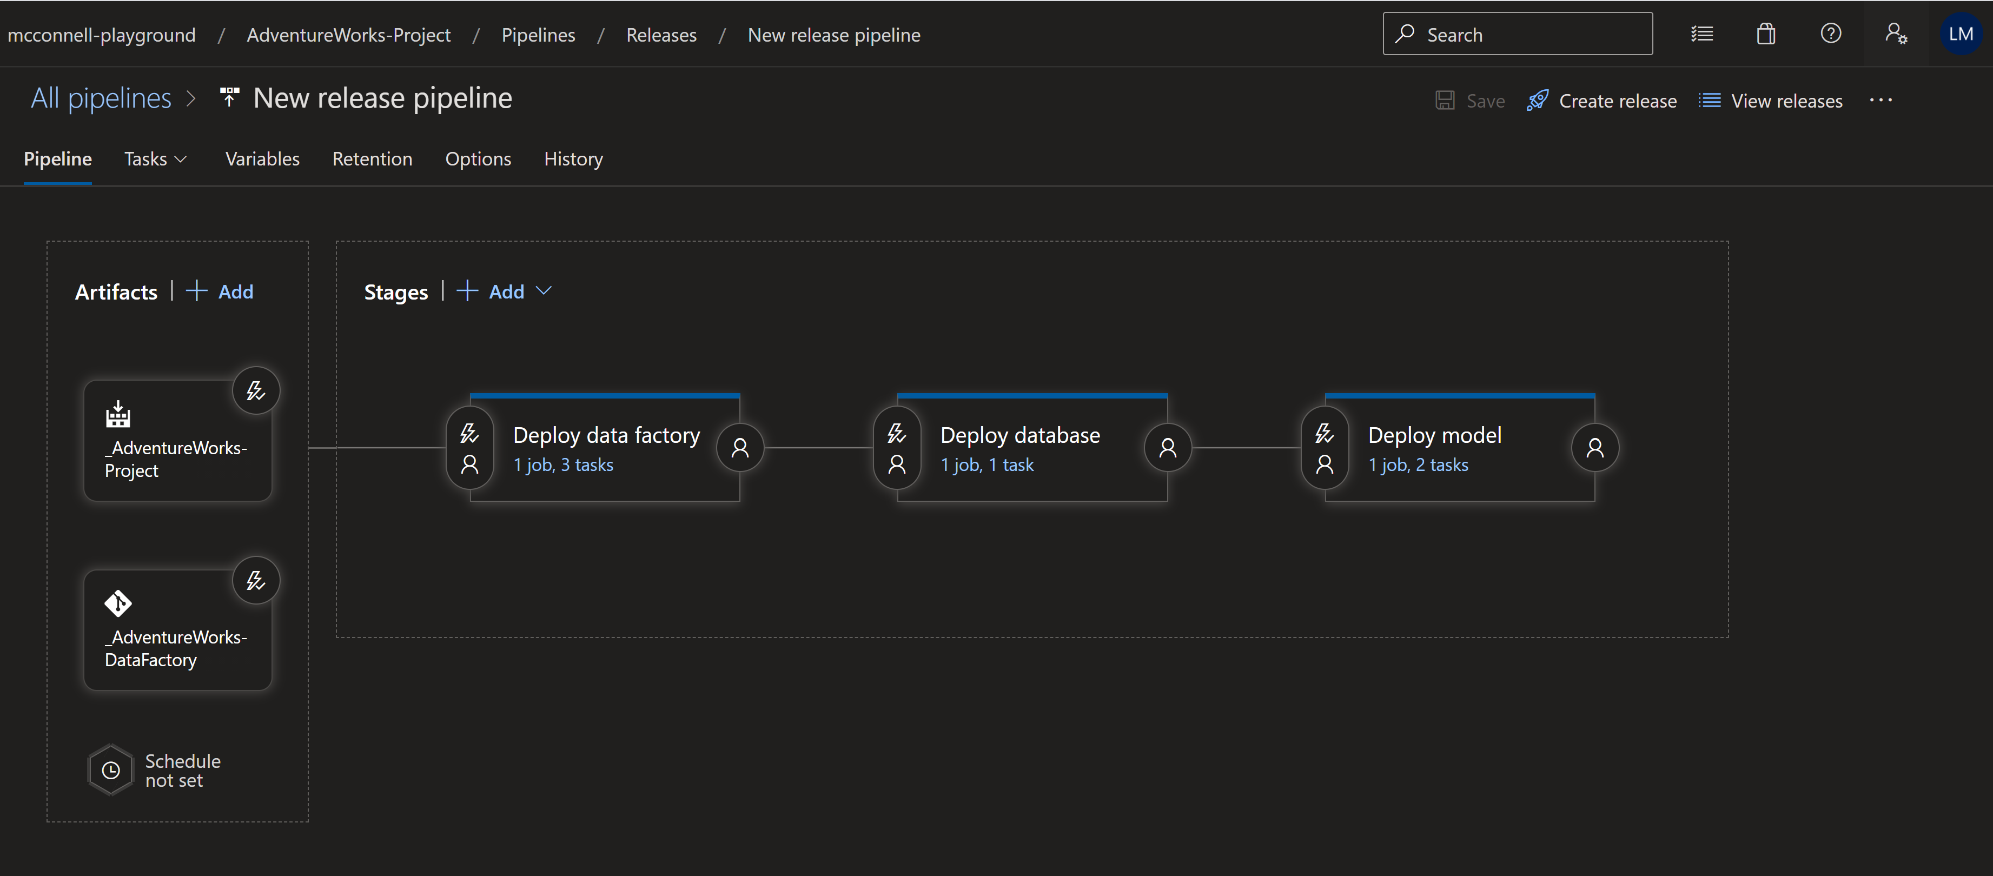This screenshot has width=1993, height=876.
Task: Open continuous deployment trigger on _AdventureWorks-Project artifact
Action: 256,391
